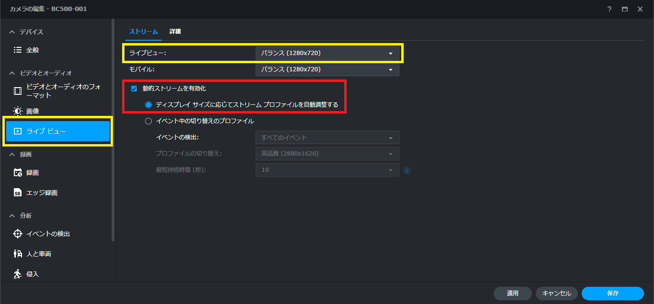Maximize the camera edit window
Image resolution: width=654 pixels, height=304 pixels.
624,9
